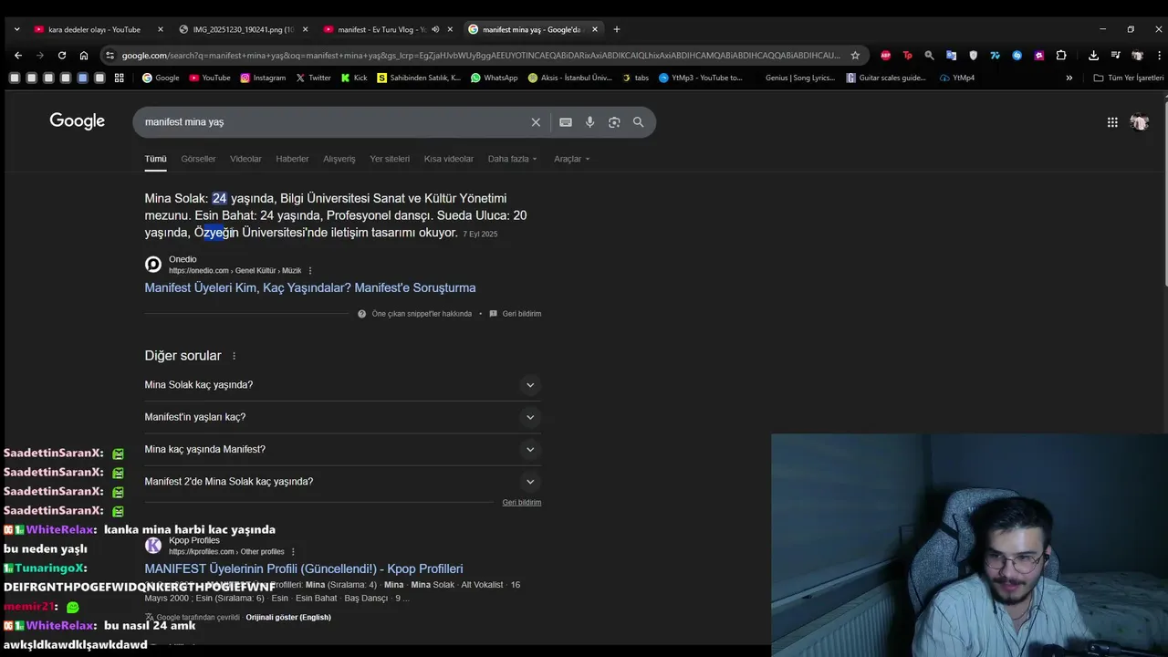1168x657 pixels.
Task: Switch to the Yer siteleri tab
Action: pos(390,159)
